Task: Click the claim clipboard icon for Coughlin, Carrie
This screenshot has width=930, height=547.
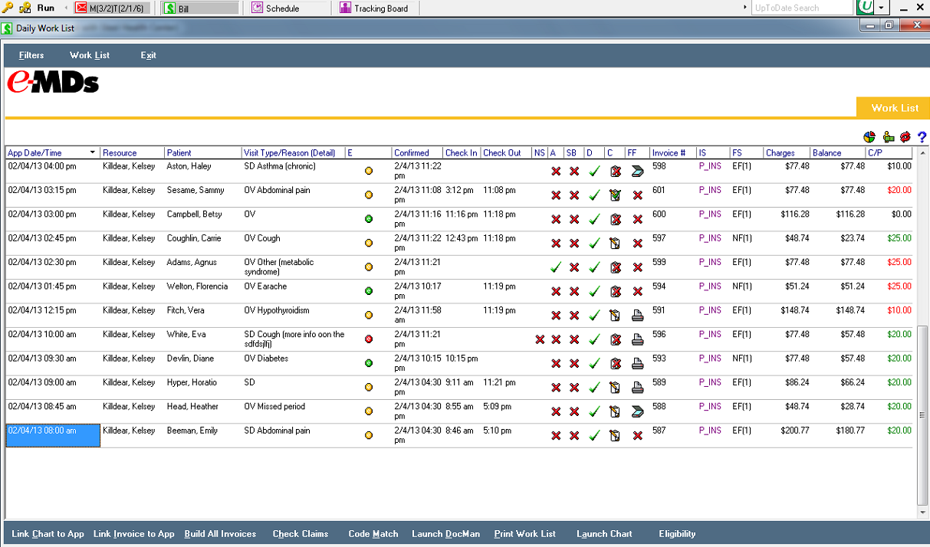Action: 615,244
